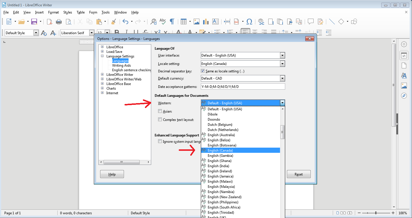The width and height of the screenshot is (412, 218).
Task: Save the document with the floppy icon
Action: pyautogui.click(x=34, y=22)
